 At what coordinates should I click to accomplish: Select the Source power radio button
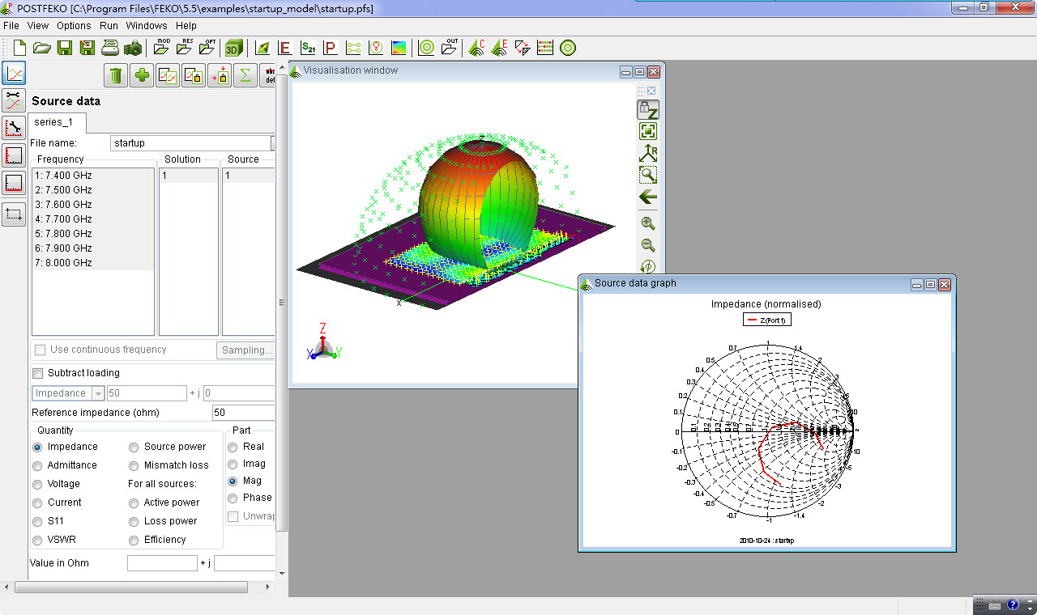coord(134,447)
